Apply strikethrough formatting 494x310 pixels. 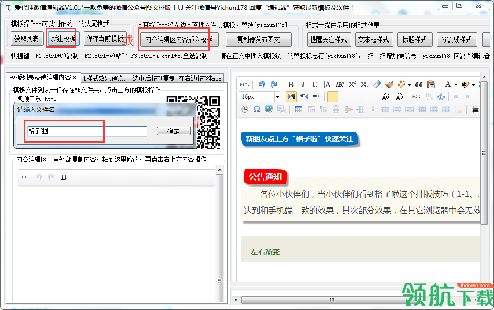click(x=340, y=85)
